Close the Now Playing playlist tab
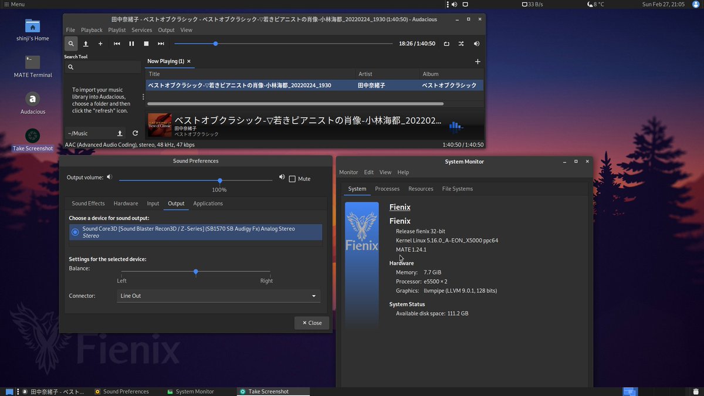The width and height of the screenshot is (704, 396). coord(189,61)
